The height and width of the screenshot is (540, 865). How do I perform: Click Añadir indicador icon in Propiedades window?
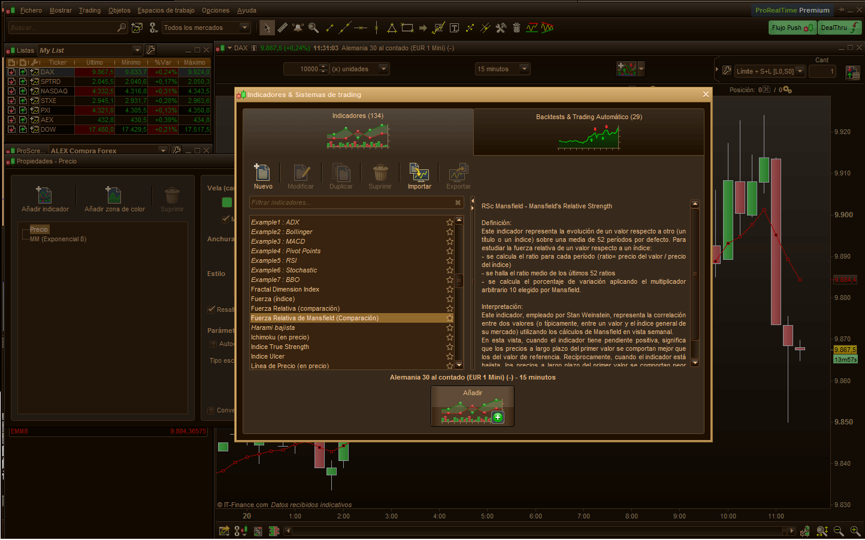click(45, 199)
